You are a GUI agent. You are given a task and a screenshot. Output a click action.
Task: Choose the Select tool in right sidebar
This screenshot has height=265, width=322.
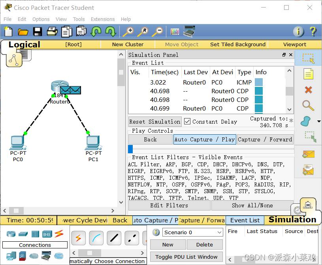[x=308, y=58]
